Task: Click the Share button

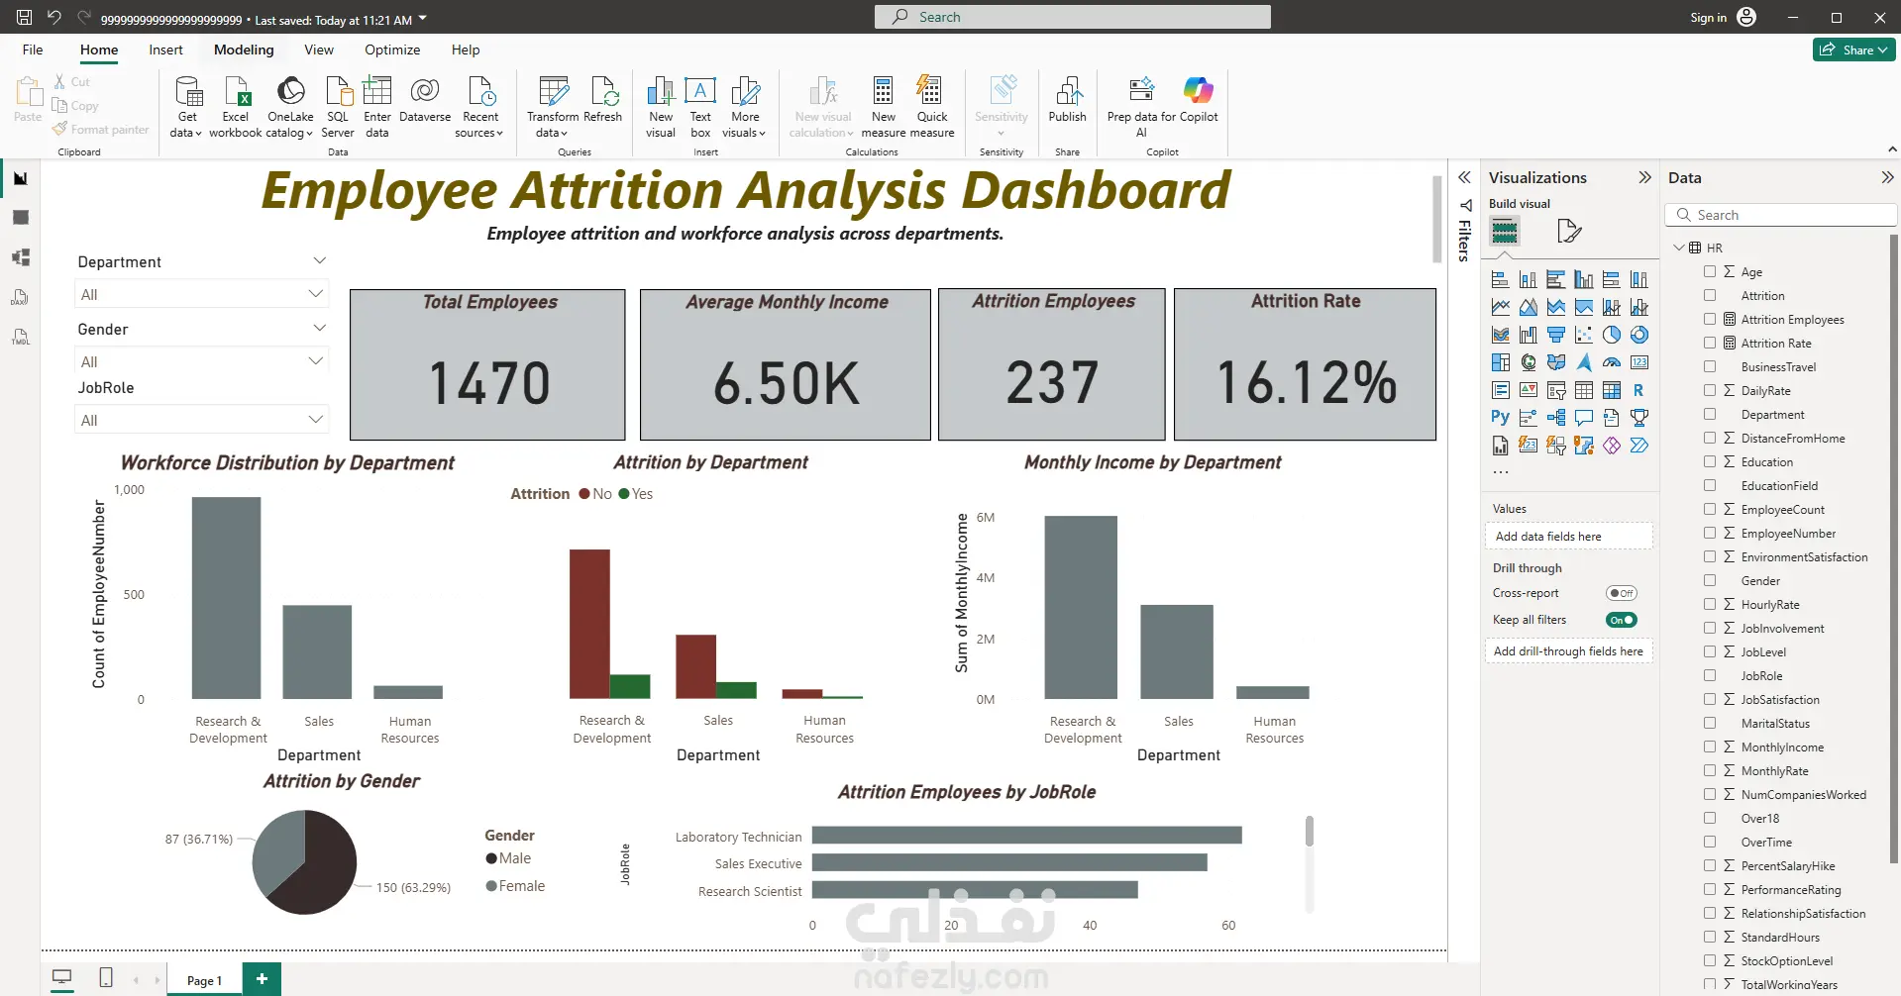Action: click(1853, 50)
